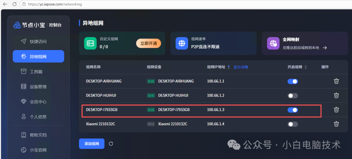This screenshot has width=352, height=159.
Task: Click the 0 / 0 custom network count
Action: pyautogui.click(x=104, y=47)
